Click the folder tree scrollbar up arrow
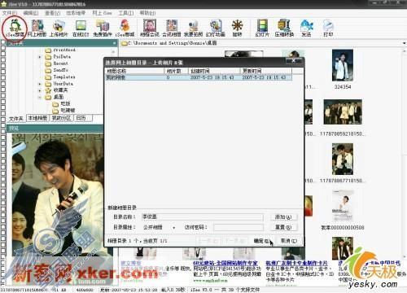Viewport: 407px width, 293px height. pyautogui.click(x=113, y=51)
